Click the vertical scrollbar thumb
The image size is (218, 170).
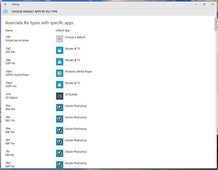pyautogui.click(x=216, y=24)
